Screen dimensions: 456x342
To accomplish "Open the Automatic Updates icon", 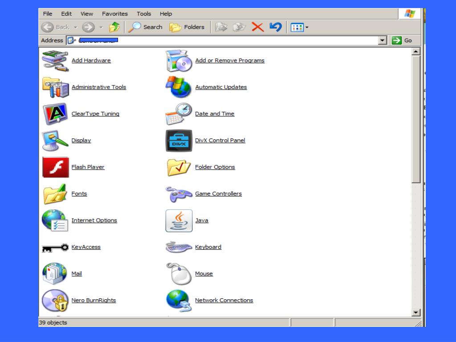I will click(x=179, y=87).
